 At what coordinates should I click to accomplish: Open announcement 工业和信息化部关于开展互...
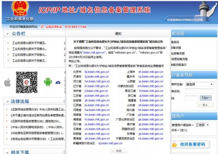pos(30,43)
